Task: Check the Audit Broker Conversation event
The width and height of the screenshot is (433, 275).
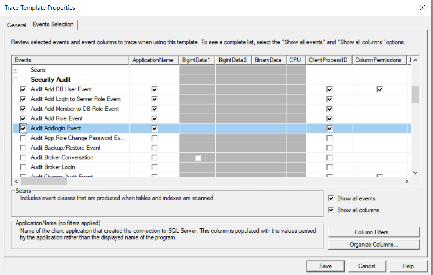Action: click(23, 157)
